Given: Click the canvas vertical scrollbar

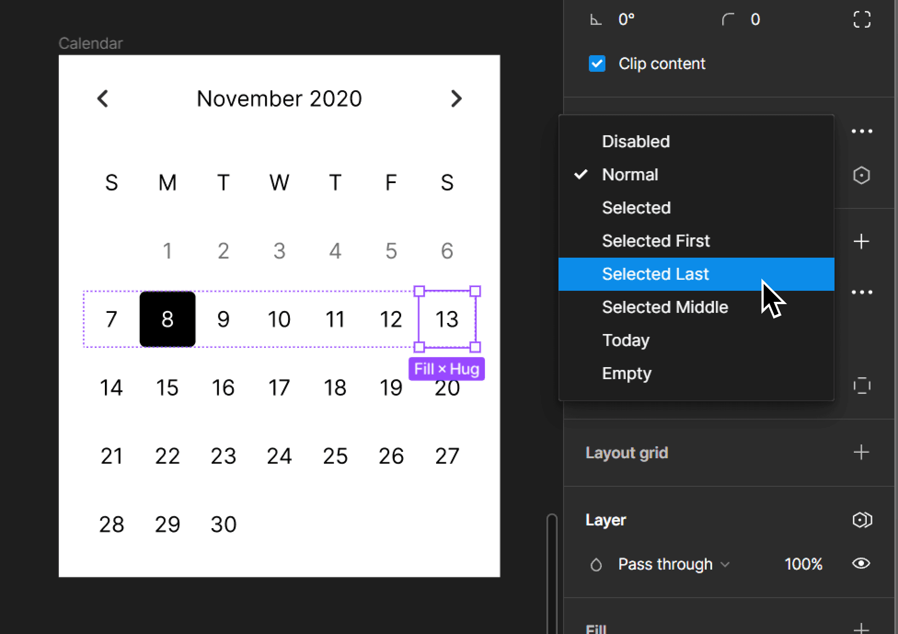Looking at the screenshot, I should 552,574.
